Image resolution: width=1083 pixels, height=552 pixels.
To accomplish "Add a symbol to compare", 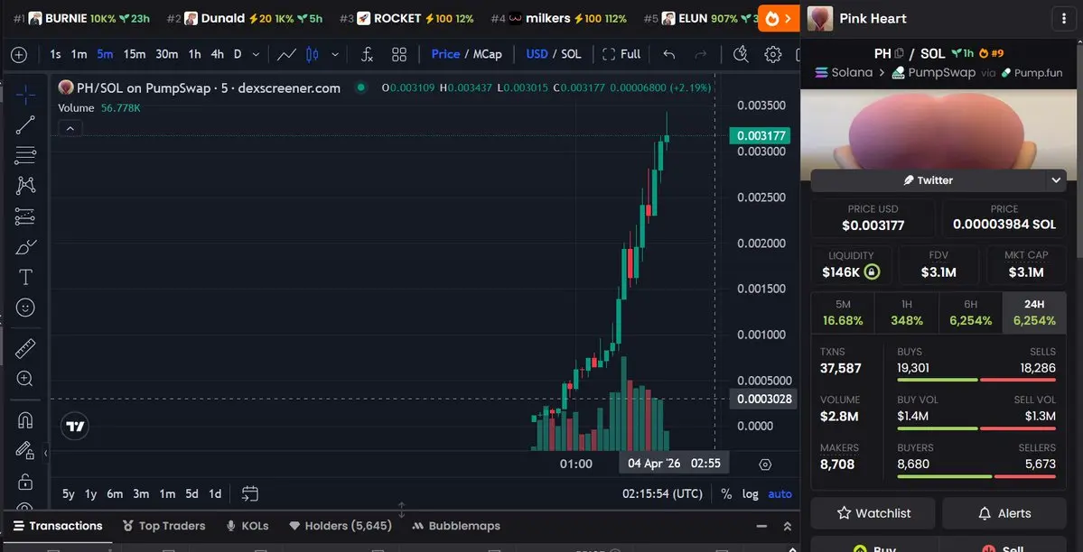I will (19, 54).
